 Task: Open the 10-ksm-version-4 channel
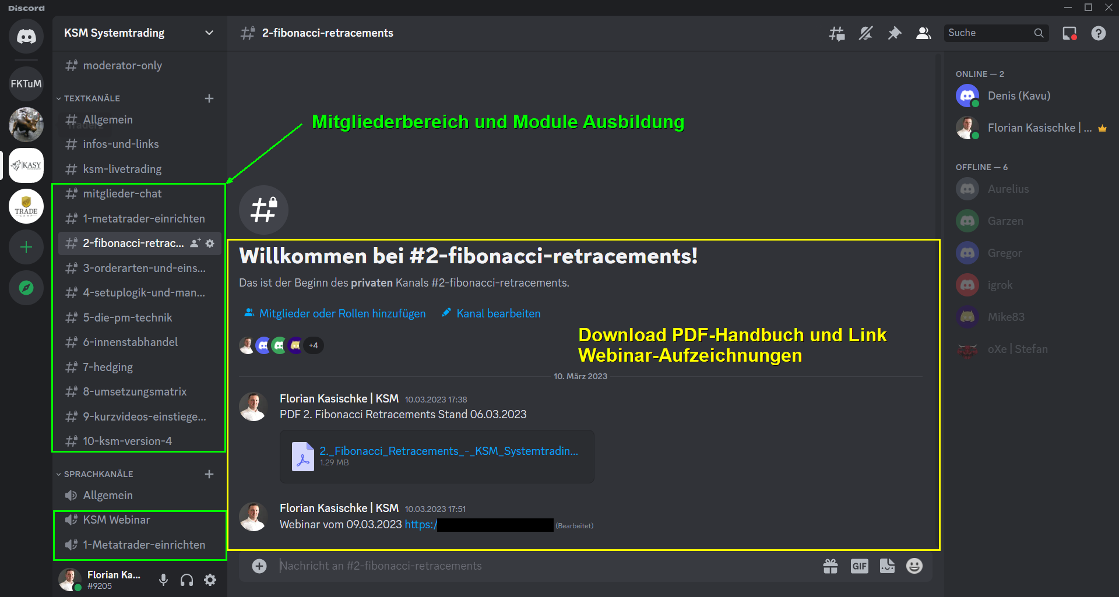pyautogui.click(x=139, y=441)
